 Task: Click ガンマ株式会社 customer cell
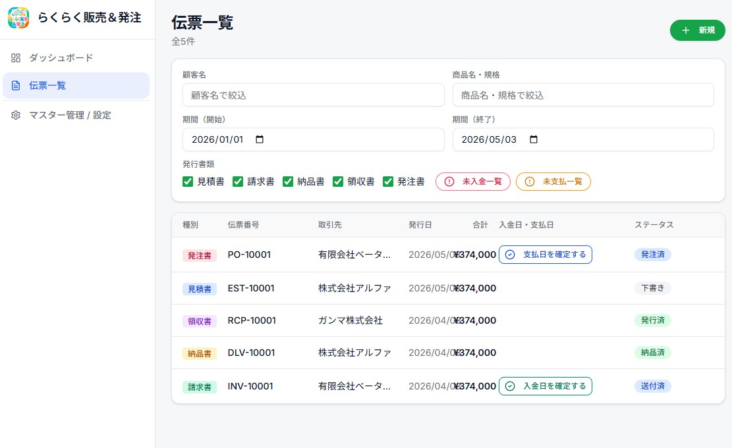click(x=351, y=320)
